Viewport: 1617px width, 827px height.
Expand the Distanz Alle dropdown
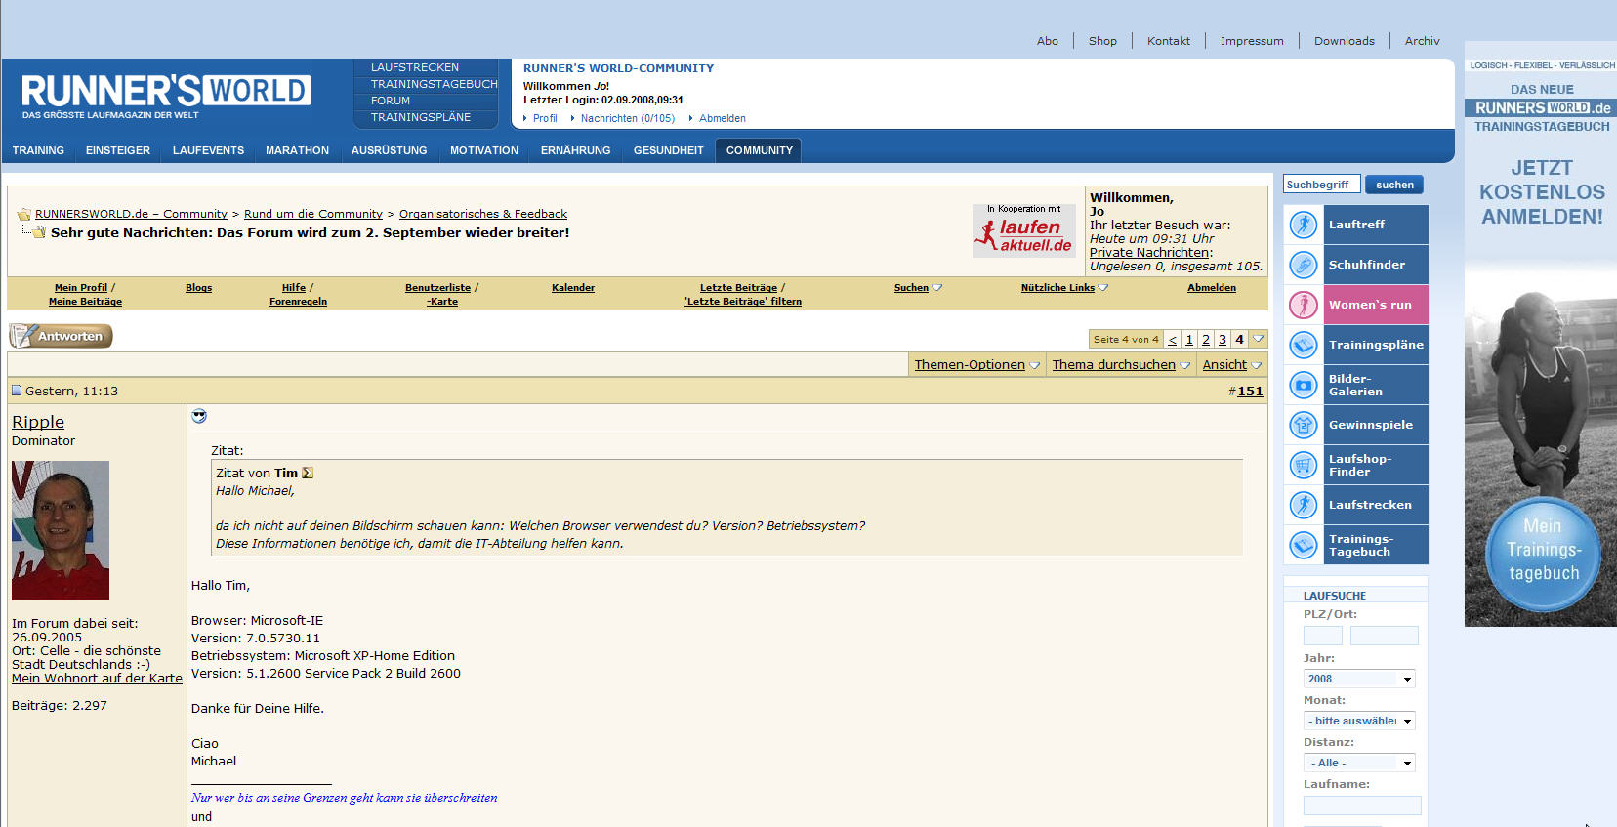[x=1359, y=763]
